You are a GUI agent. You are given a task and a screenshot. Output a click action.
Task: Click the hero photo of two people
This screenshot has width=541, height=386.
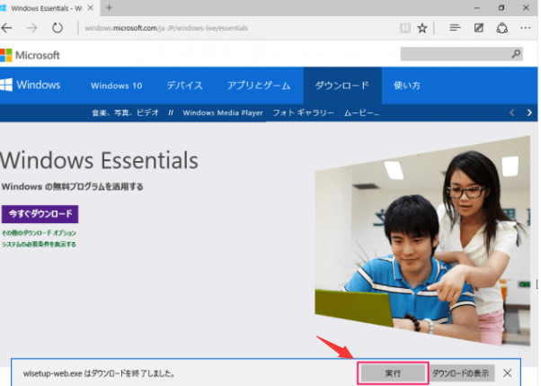pyautogui.click(x=422, y=241)
